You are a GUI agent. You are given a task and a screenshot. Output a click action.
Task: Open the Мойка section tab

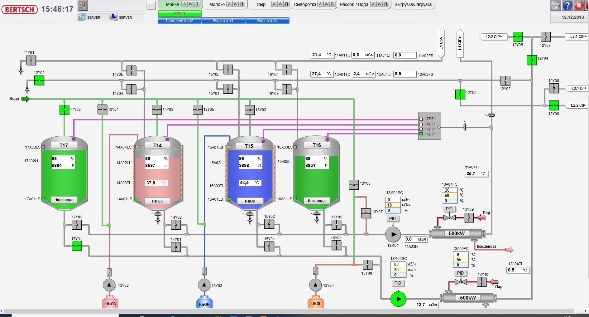tap(172, 4)
